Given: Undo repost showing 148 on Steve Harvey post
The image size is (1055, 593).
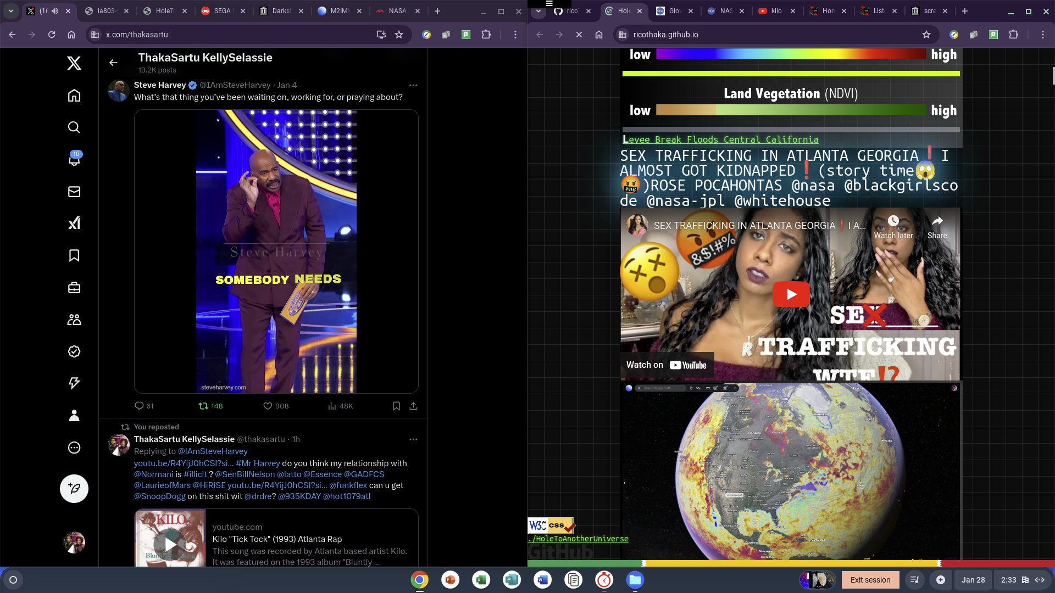Looking at the screenshot, I should [x=210, y=406].
